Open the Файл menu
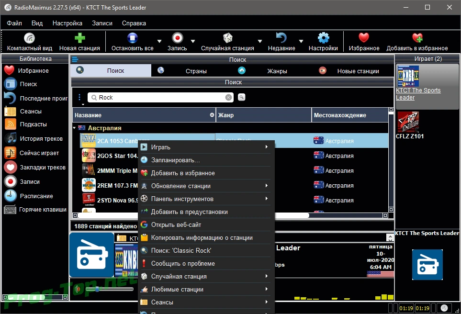The width and height of the screenshot is (461, 314). [x=14, y=23]
